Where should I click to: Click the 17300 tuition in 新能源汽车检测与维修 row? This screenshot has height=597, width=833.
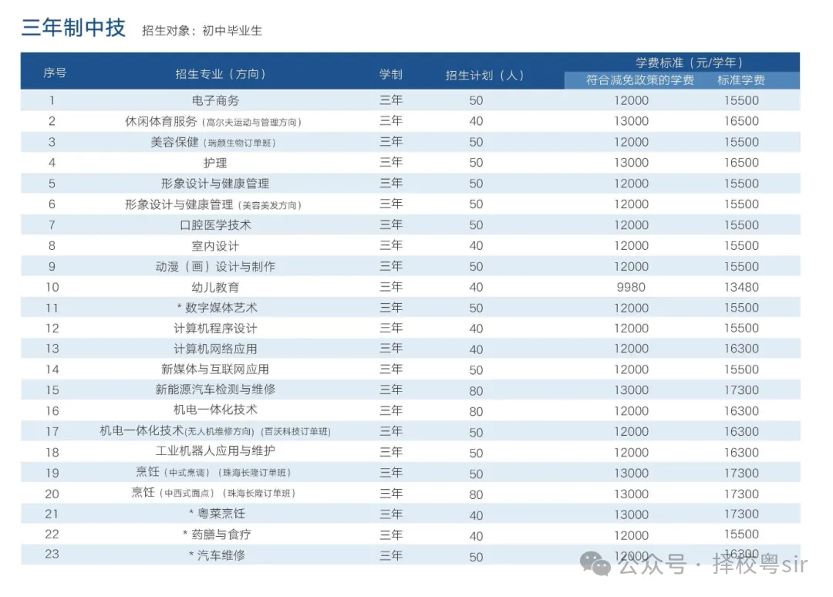click(742, 390)
